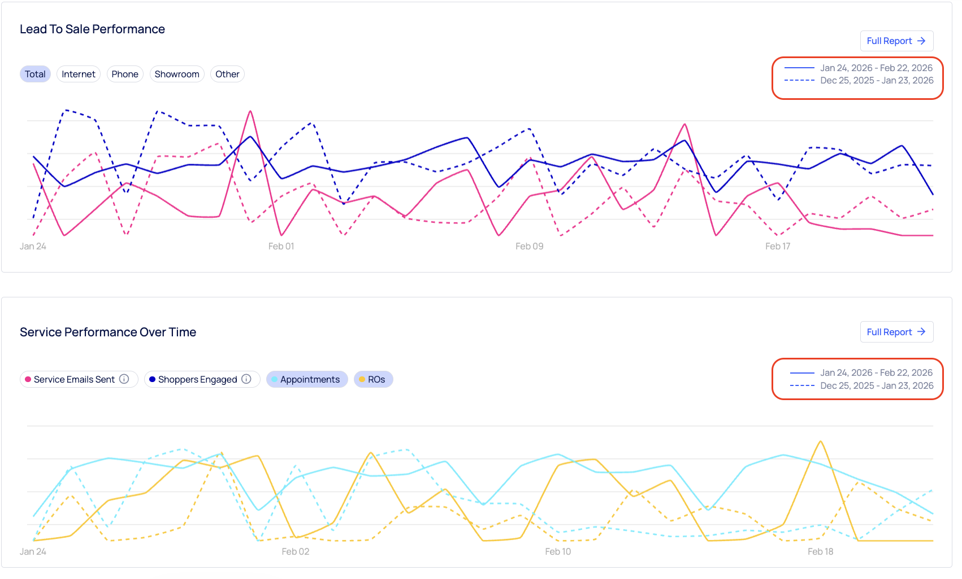This screenshot has height=579, width=962.
Task: Switch to the Other filter tab
Action: [x=227, y=74]
